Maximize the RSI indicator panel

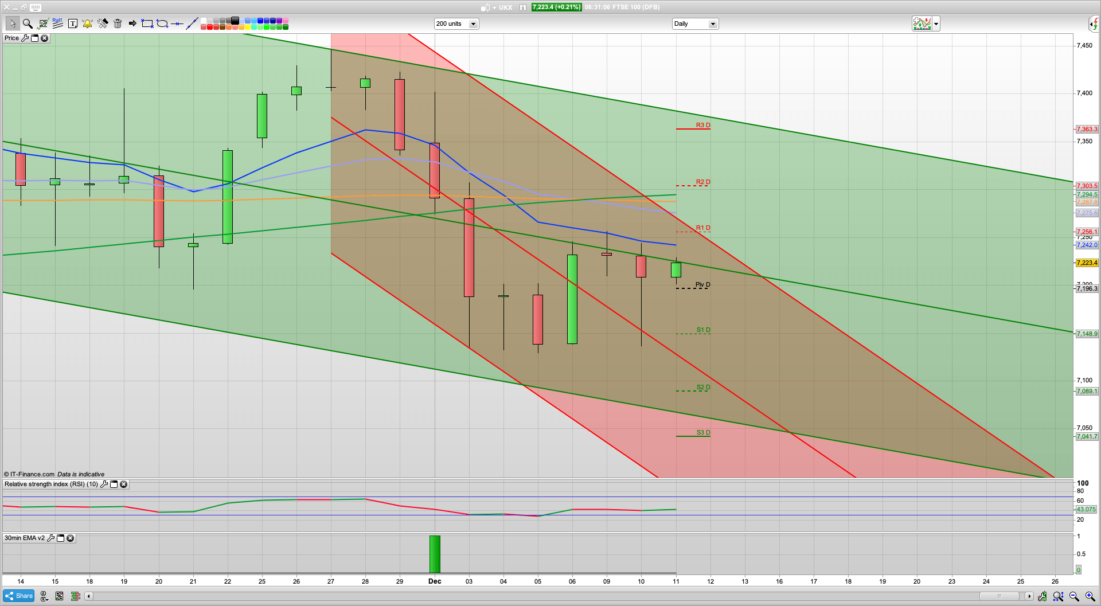coord(114,484)
